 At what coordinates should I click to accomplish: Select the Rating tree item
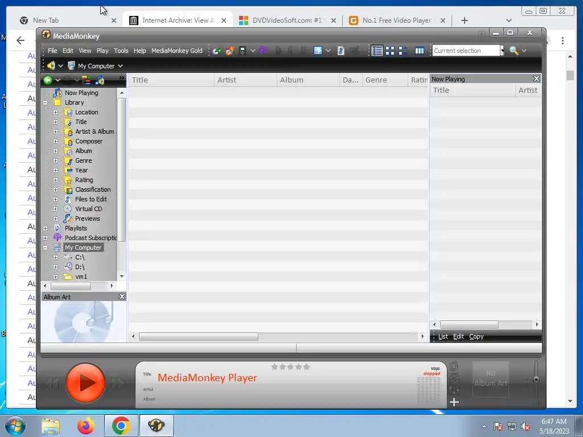pos(84,180)
